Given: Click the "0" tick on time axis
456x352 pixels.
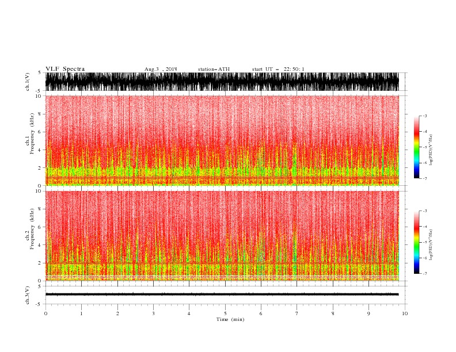Looking at the screenshot, I should click(x=45, y=313).
